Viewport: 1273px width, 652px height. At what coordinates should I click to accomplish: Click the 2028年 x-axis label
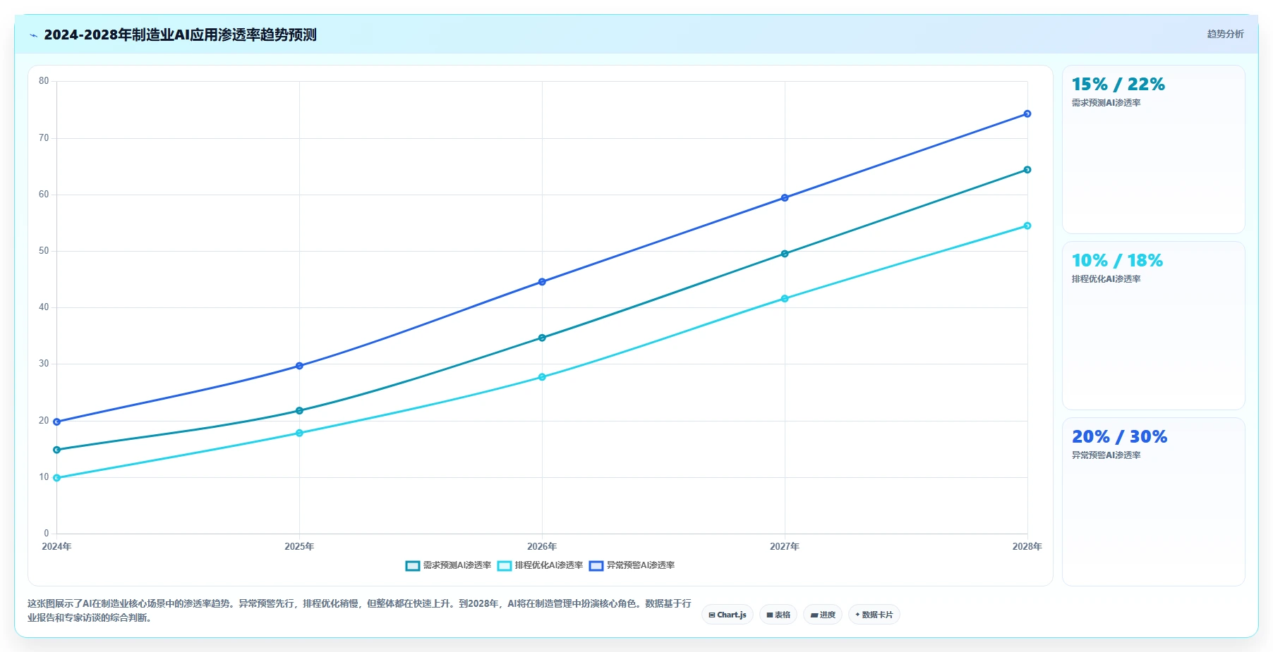click(1027, 546)
